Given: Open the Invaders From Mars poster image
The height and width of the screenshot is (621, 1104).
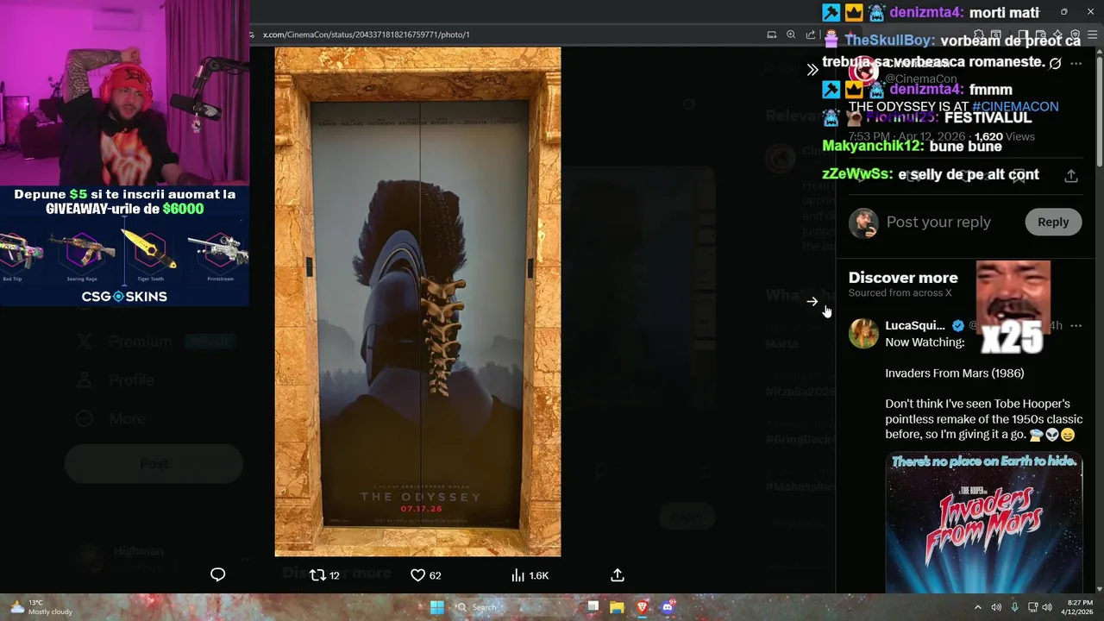Looking at the screenshot, I should click(984, 523).
